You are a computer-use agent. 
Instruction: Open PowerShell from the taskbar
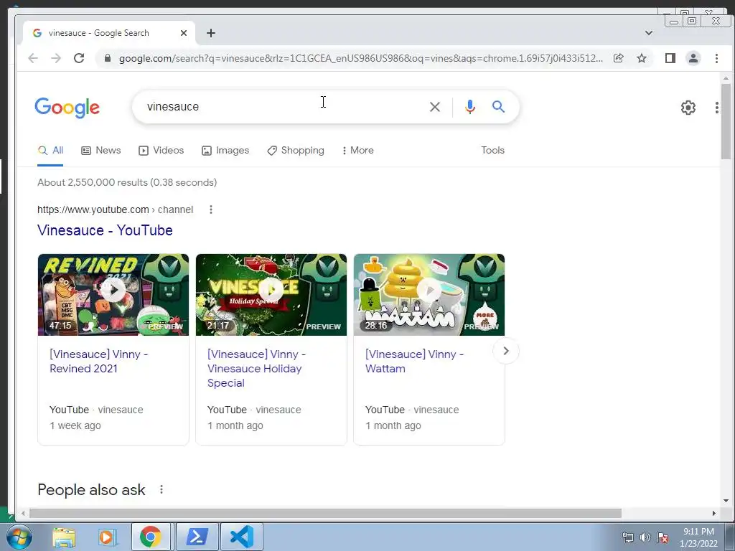[x=197, y=537]
